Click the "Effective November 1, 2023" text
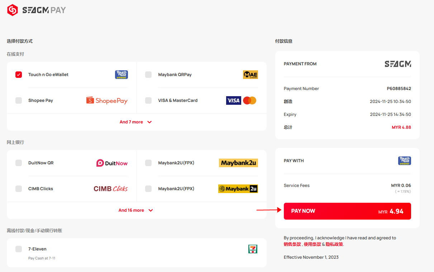 click(x=311, y=257)
